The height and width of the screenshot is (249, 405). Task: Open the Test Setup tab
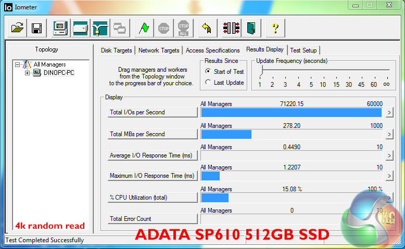point(303,50)
